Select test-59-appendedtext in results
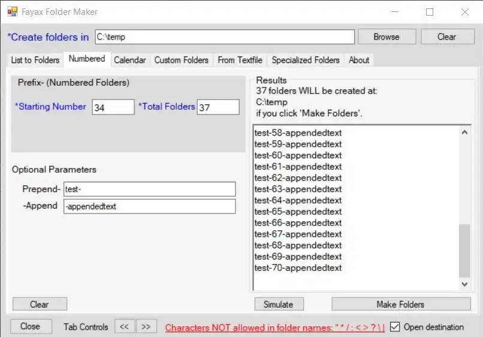This screenshot has width=483, height=337. (x=298, y=144)
